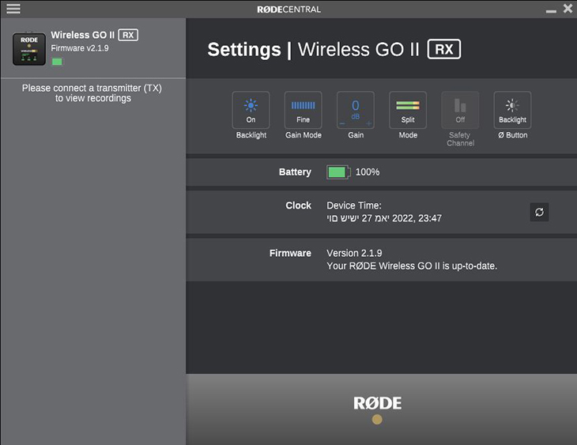Image resolution: width=577 pixels, height=445 pixels.
Task: Select the Wireless GO II device thumbnail
Action: coord(29,49)
